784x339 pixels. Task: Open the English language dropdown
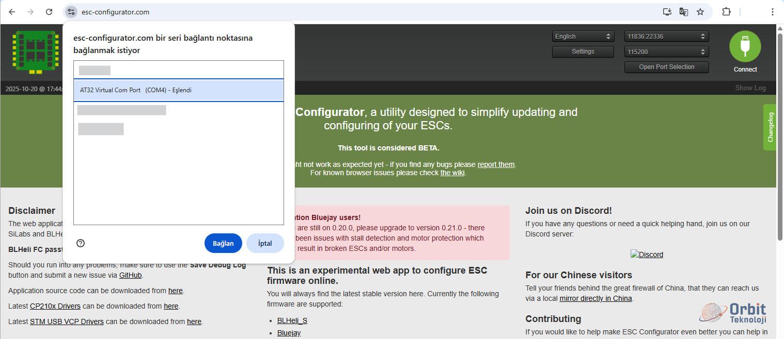[x=583, y=37]
